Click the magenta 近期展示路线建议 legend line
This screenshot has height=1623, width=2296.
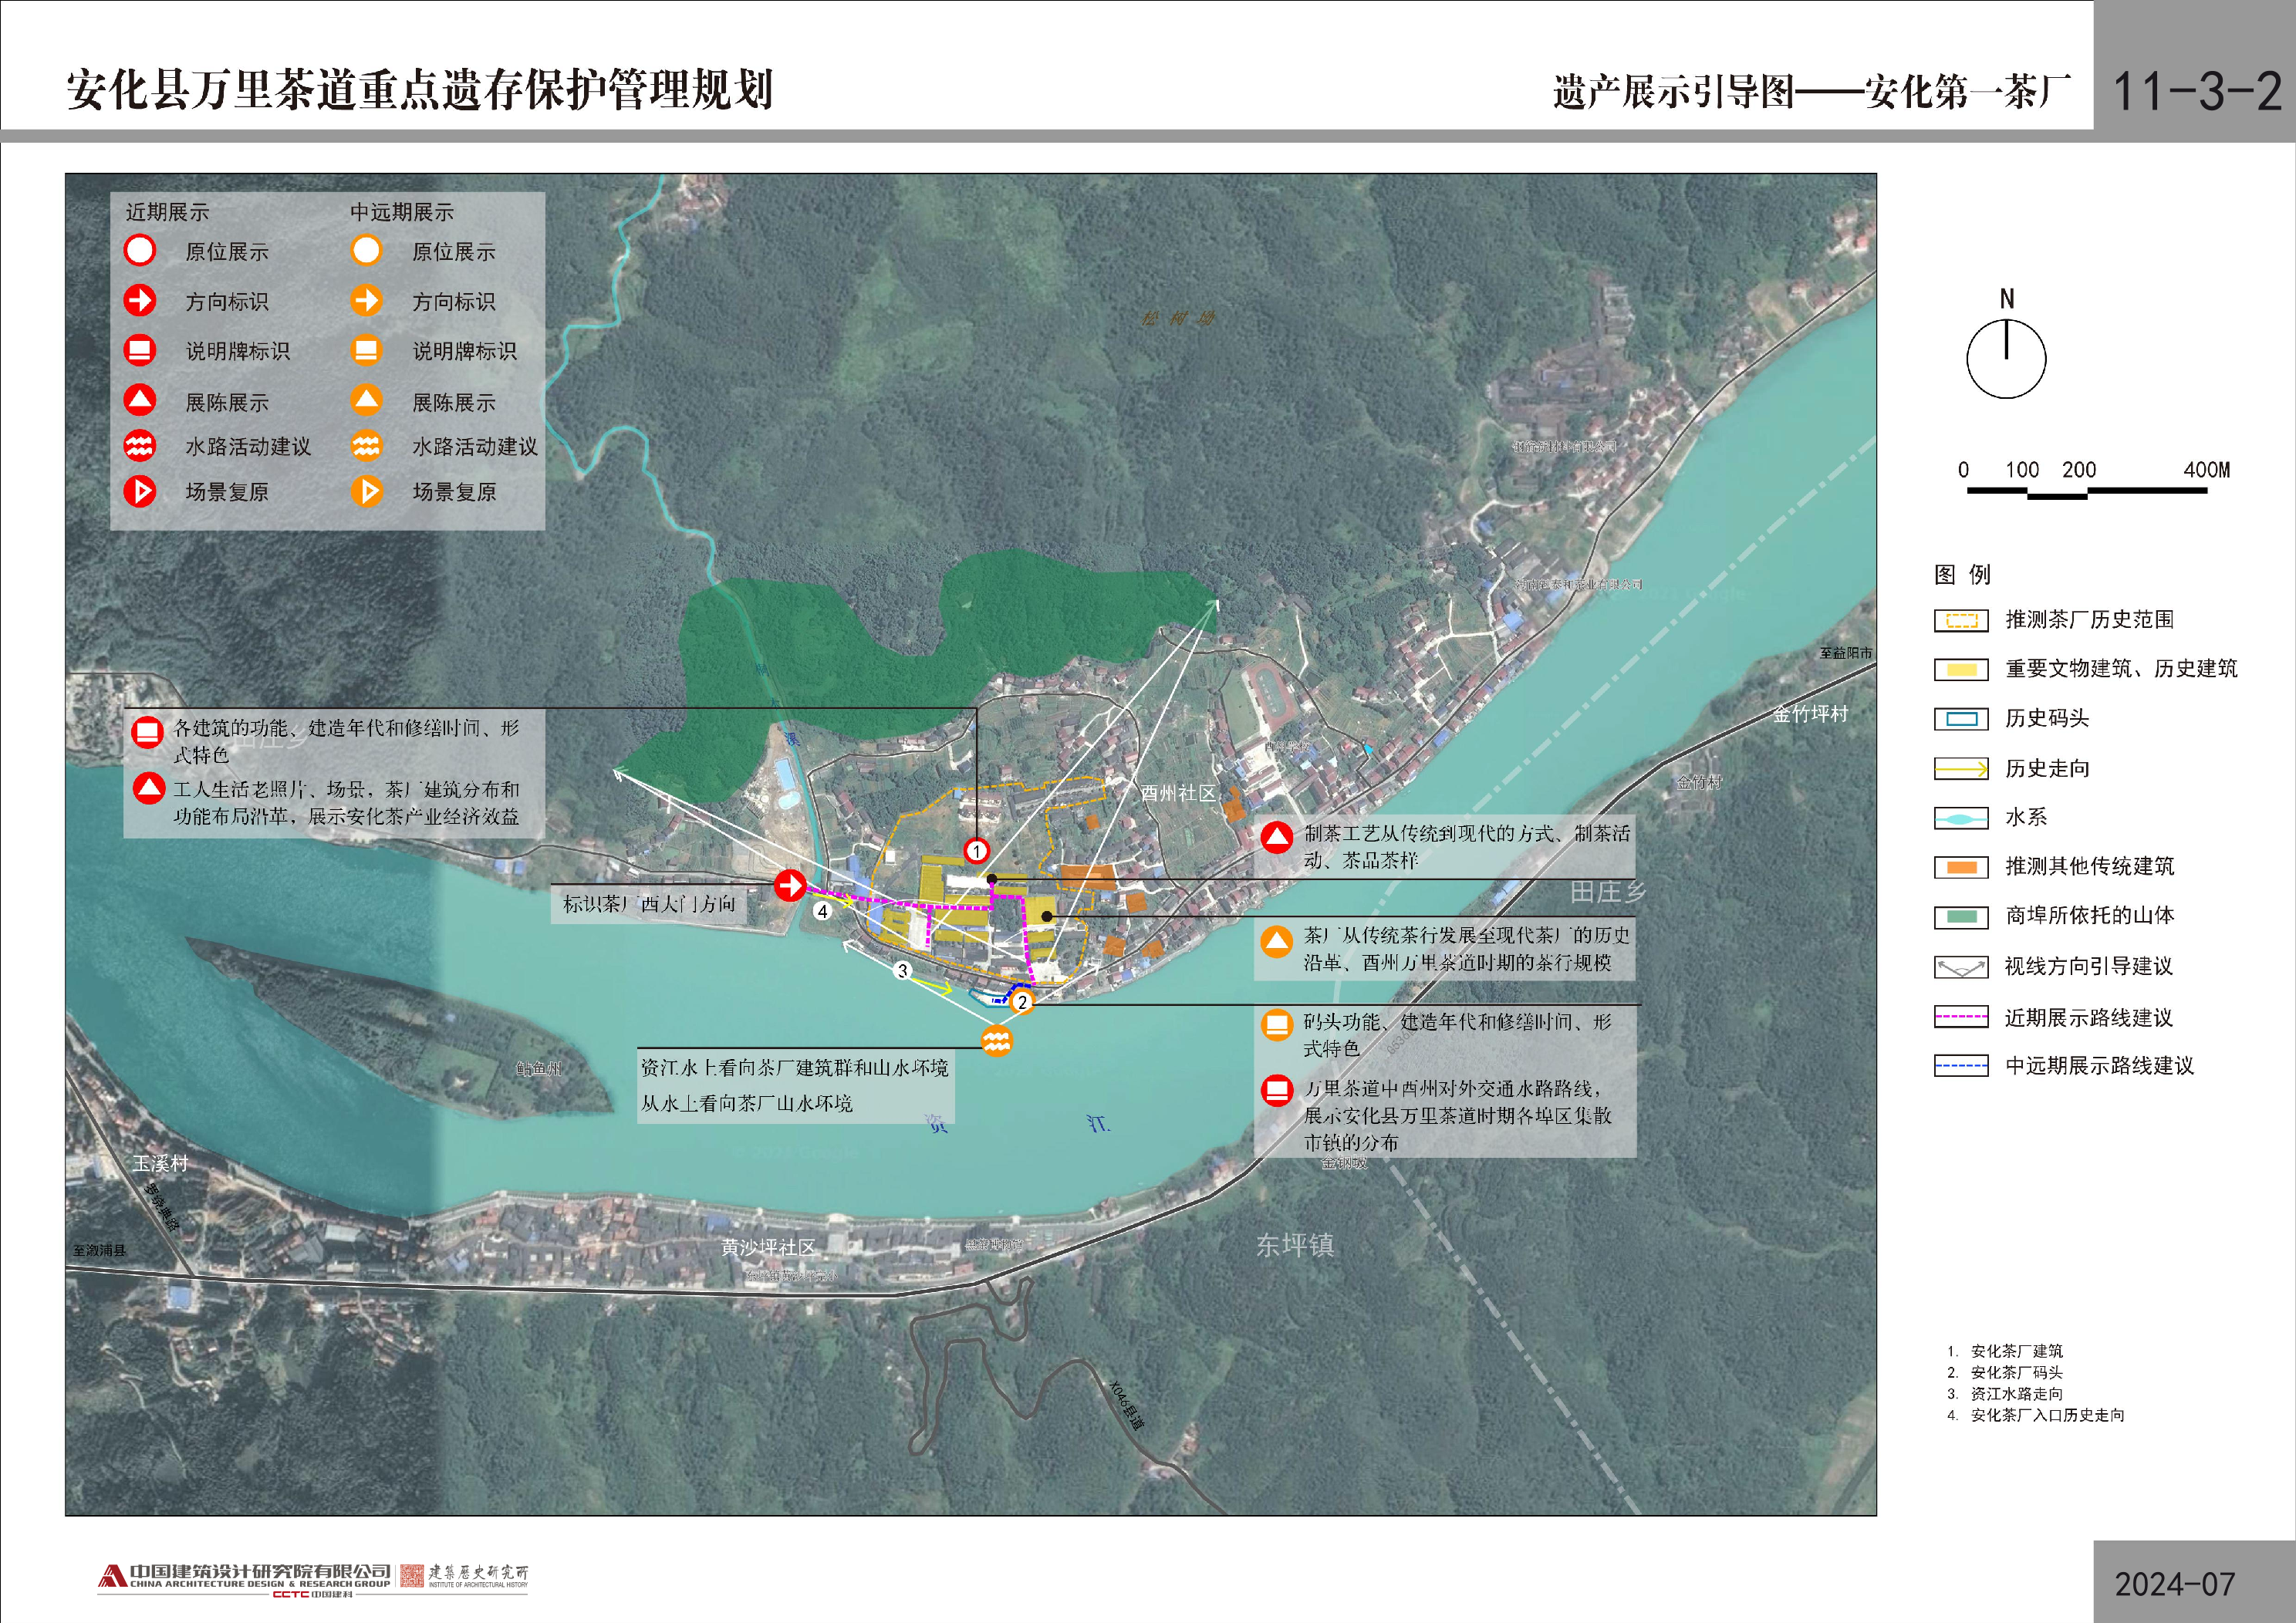point(1960,1017)
